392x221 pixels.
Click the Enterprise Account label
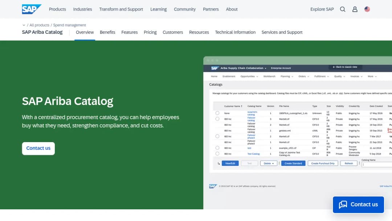tap(281, 68)
